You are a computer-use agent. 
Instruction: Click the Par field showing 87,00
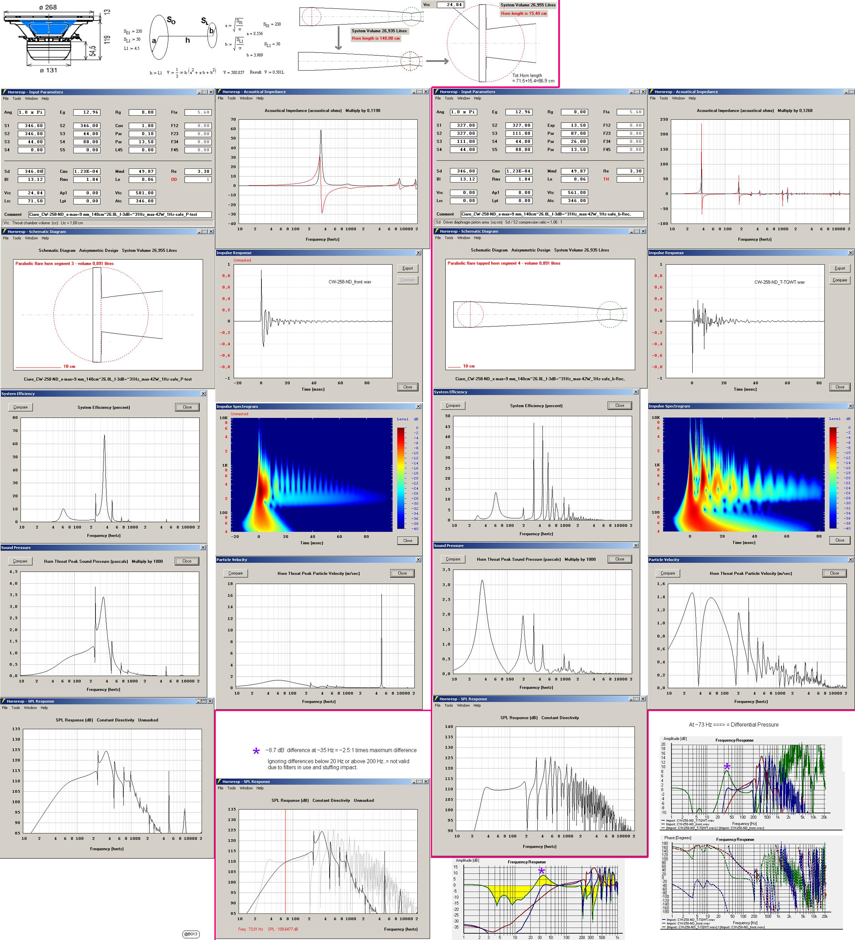[x=574, y=133]
